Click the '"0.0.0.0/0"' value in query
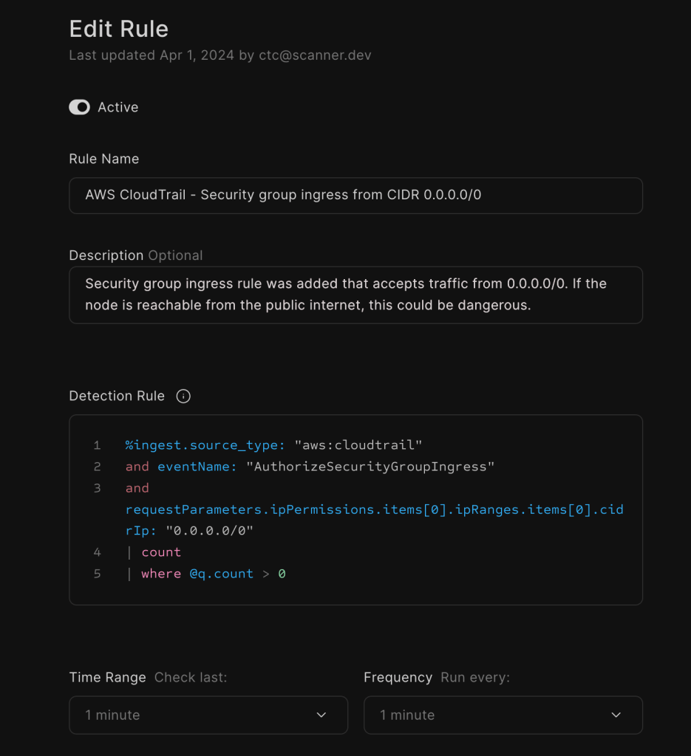This screenshot has height=756, width=691. (209, 531)
